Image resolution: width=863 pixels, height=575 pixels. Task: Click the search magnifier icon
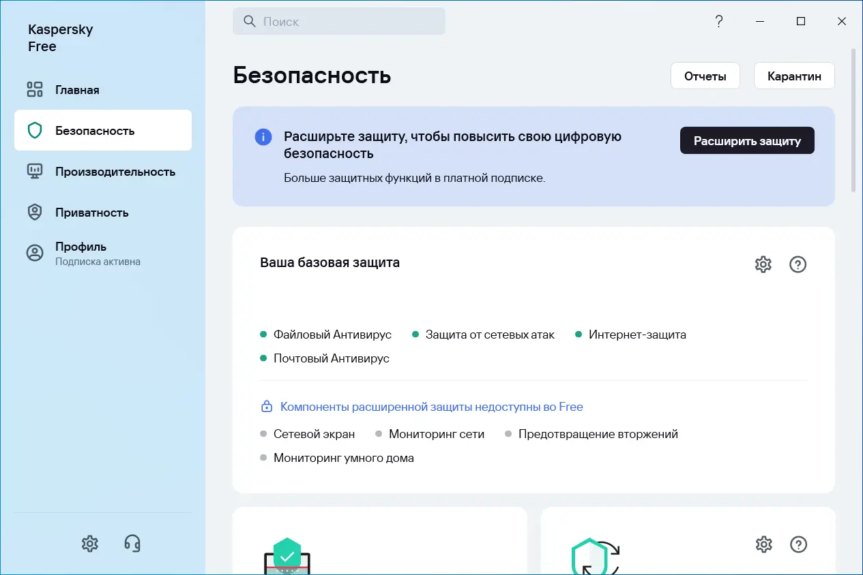249,21
